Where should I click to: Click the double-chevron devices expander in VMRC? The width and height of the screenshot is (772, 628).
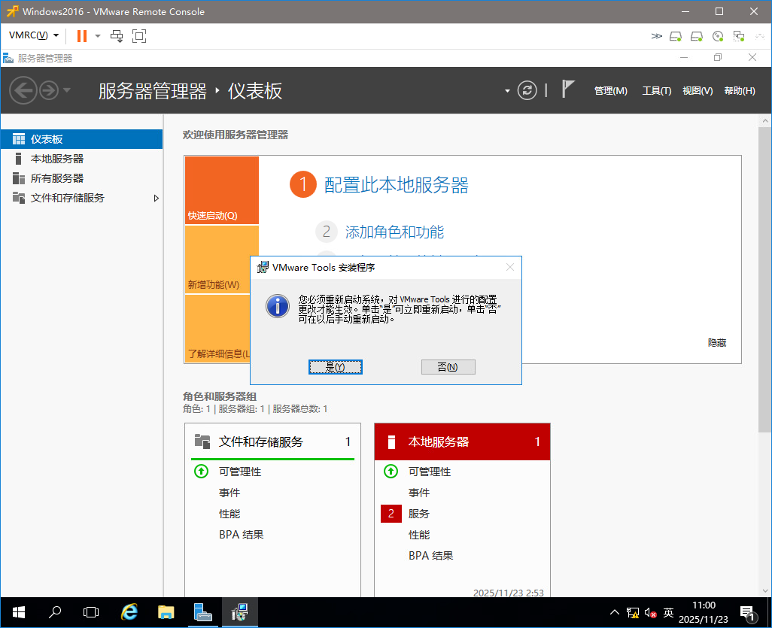(656, 36)
